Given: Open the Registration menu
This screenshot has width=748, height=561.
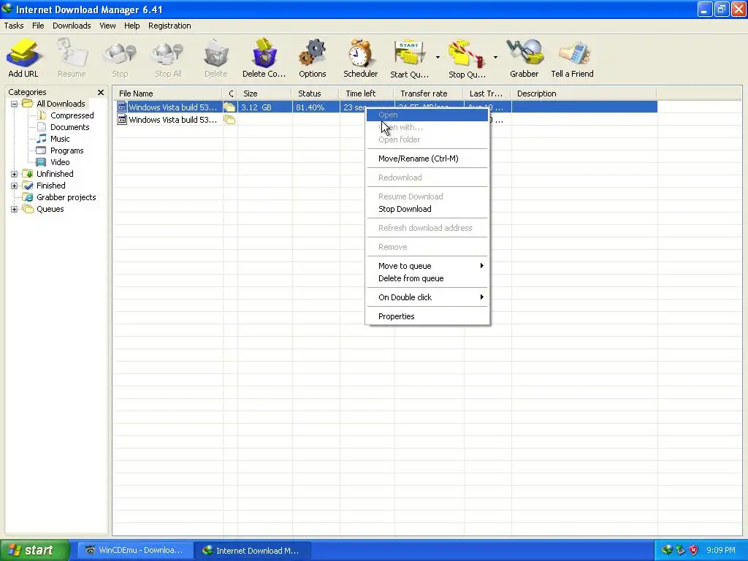Looking at the screenshot, I should pyautogui.click(x=169, y=26).
